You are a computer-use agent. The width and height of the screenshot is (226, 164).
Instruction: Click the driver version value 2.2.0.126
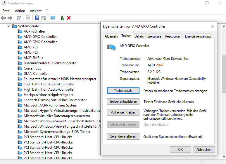click(154, 72)
